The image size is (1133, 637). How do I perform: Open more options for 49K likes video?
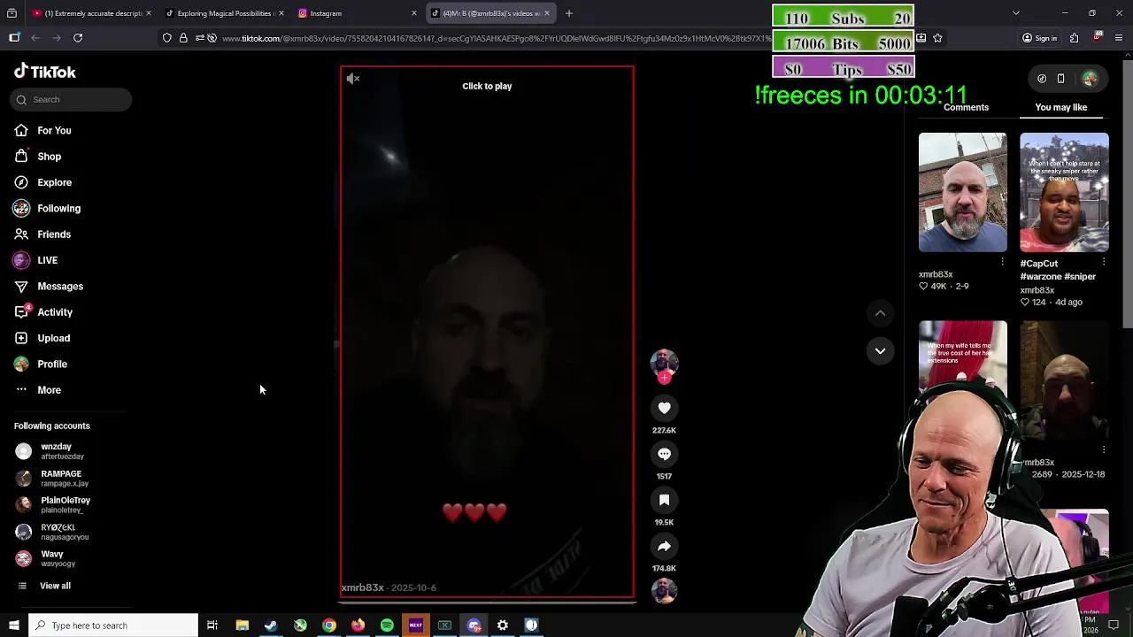(x=1002, y=262)
